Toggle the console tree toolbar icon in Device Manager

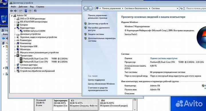pos(21,11)
